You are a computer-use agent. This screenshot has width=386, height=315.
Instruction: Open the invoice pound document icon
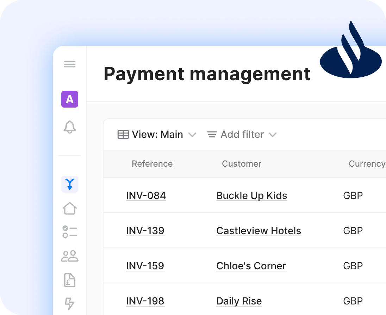click(x=70, y=280)
